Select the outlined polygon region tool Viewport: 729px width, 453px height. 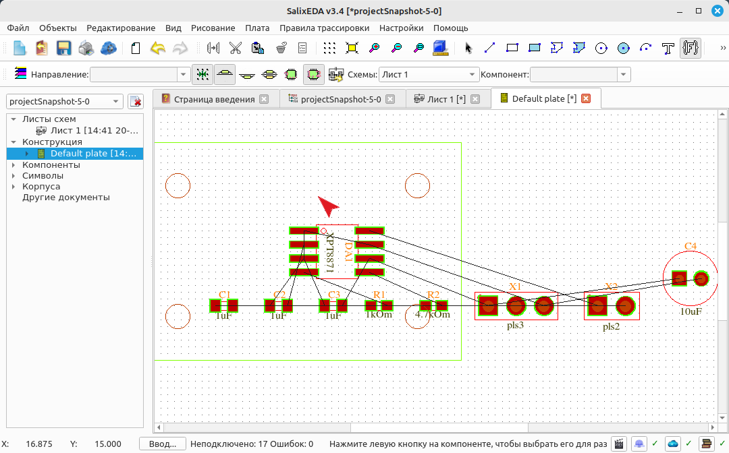point(556,48)
